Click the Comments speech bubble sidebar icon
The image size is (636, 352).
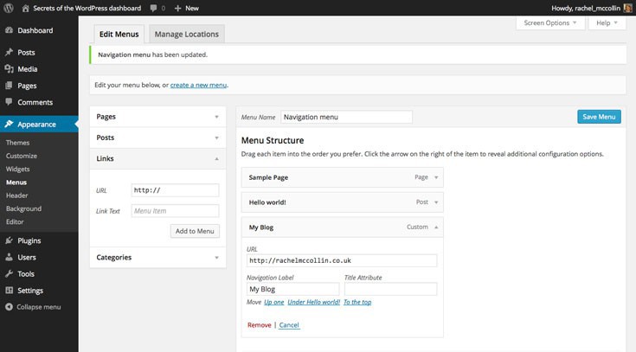point(9,102)
